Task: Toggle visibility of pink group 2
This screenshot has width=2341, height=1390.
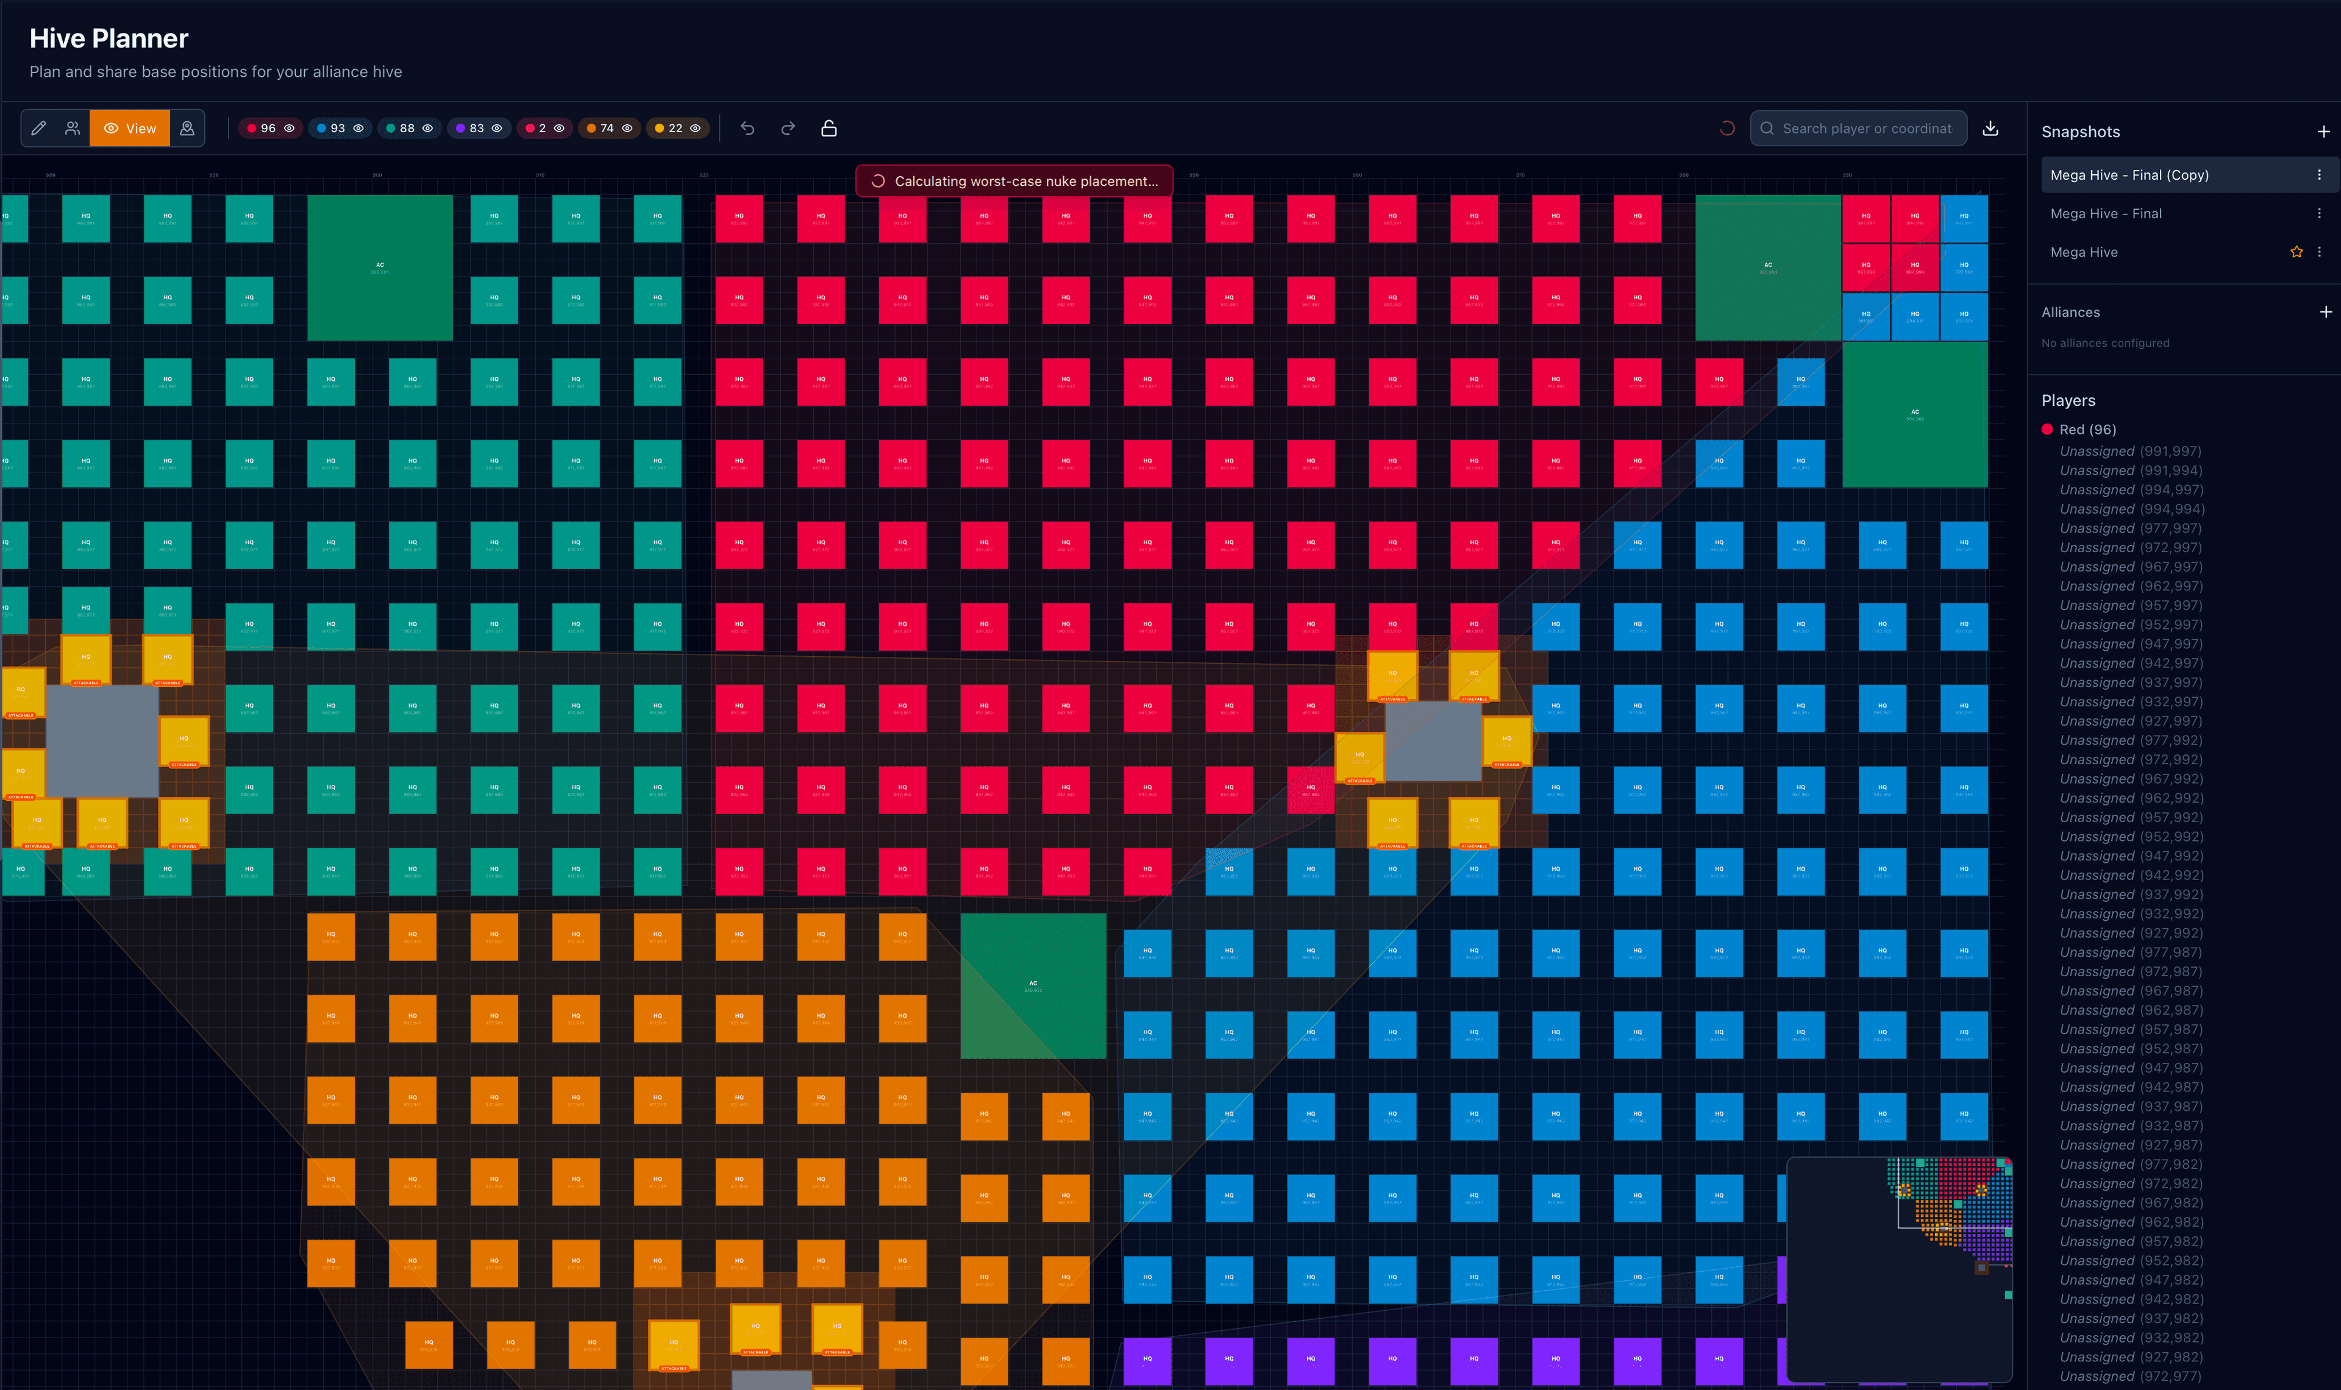Action: point(559,129)
